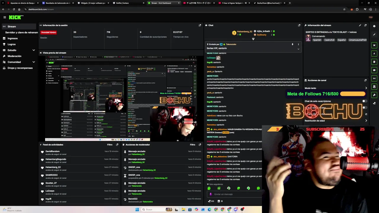Select the first green emote in chat bar
Viewport: 379px width, 213px height.
pyautogui.click(x=209, y=188)
